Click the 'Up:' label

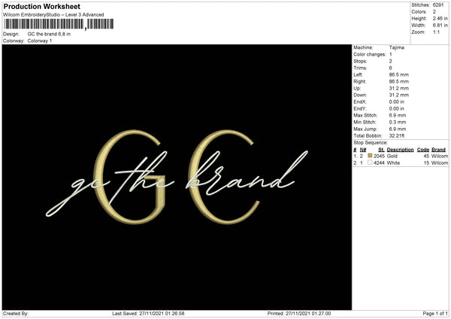(x=357, y=88)
